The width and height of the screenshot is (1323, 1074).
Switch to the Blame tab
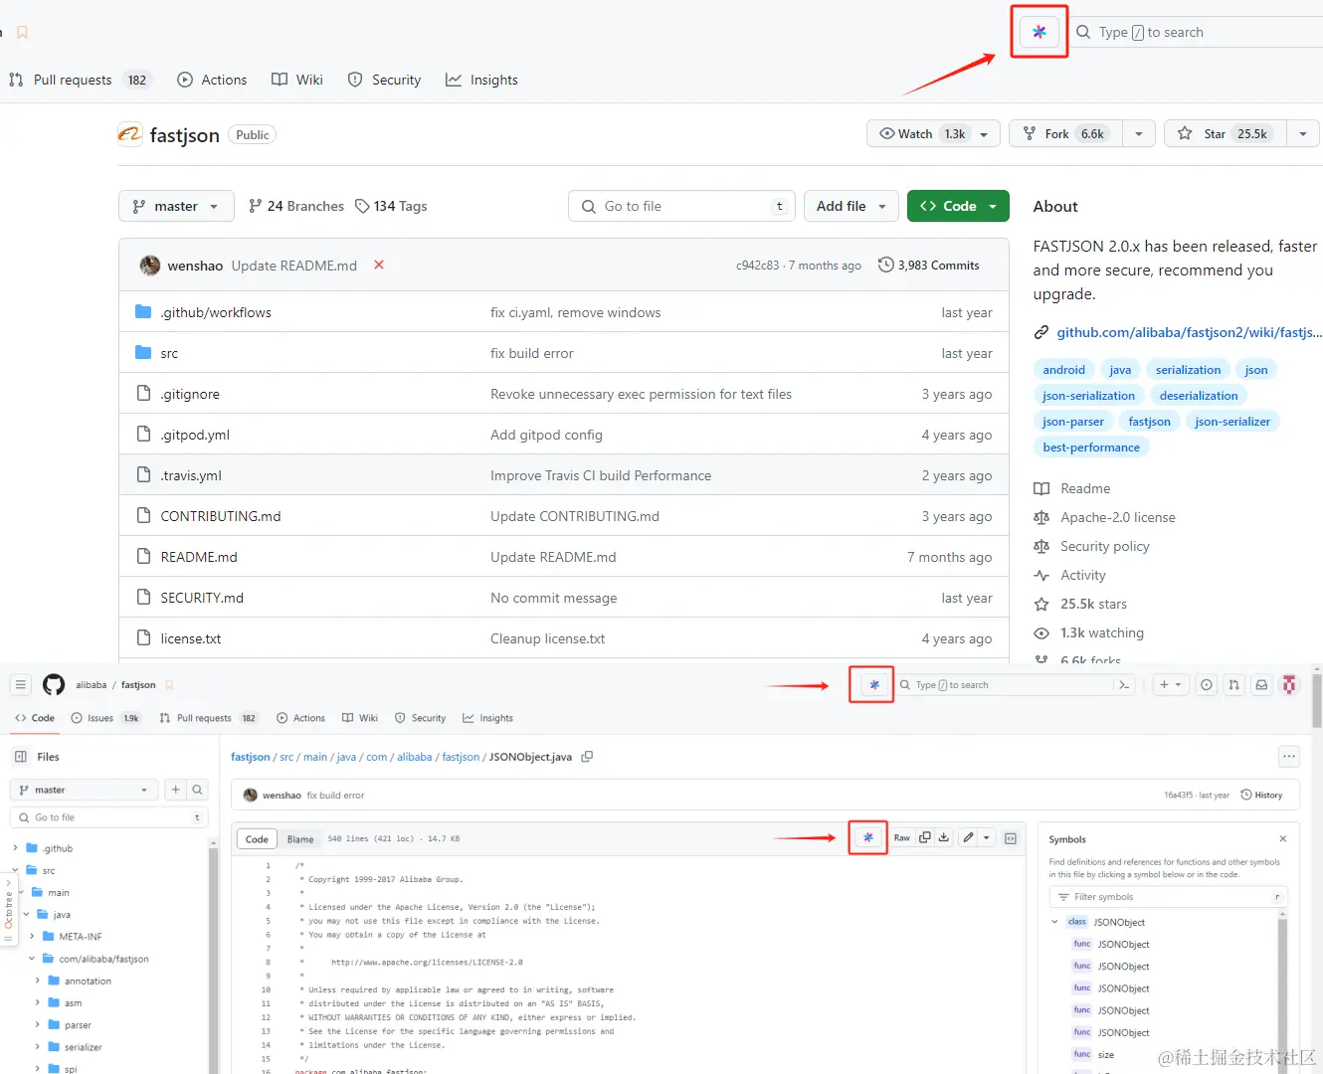pyautogui.click(x=300, y=838)
